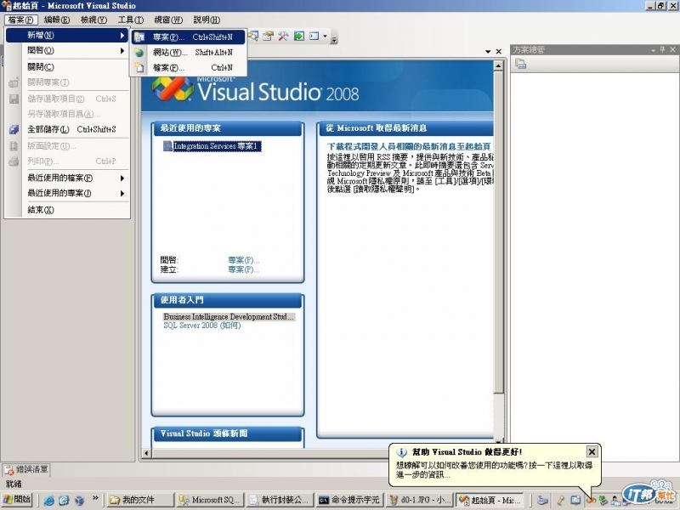This screenshot has height=510, width=680.
Task: Switch to d0-1.JPG taskbar window
Action: pos(419,500)
